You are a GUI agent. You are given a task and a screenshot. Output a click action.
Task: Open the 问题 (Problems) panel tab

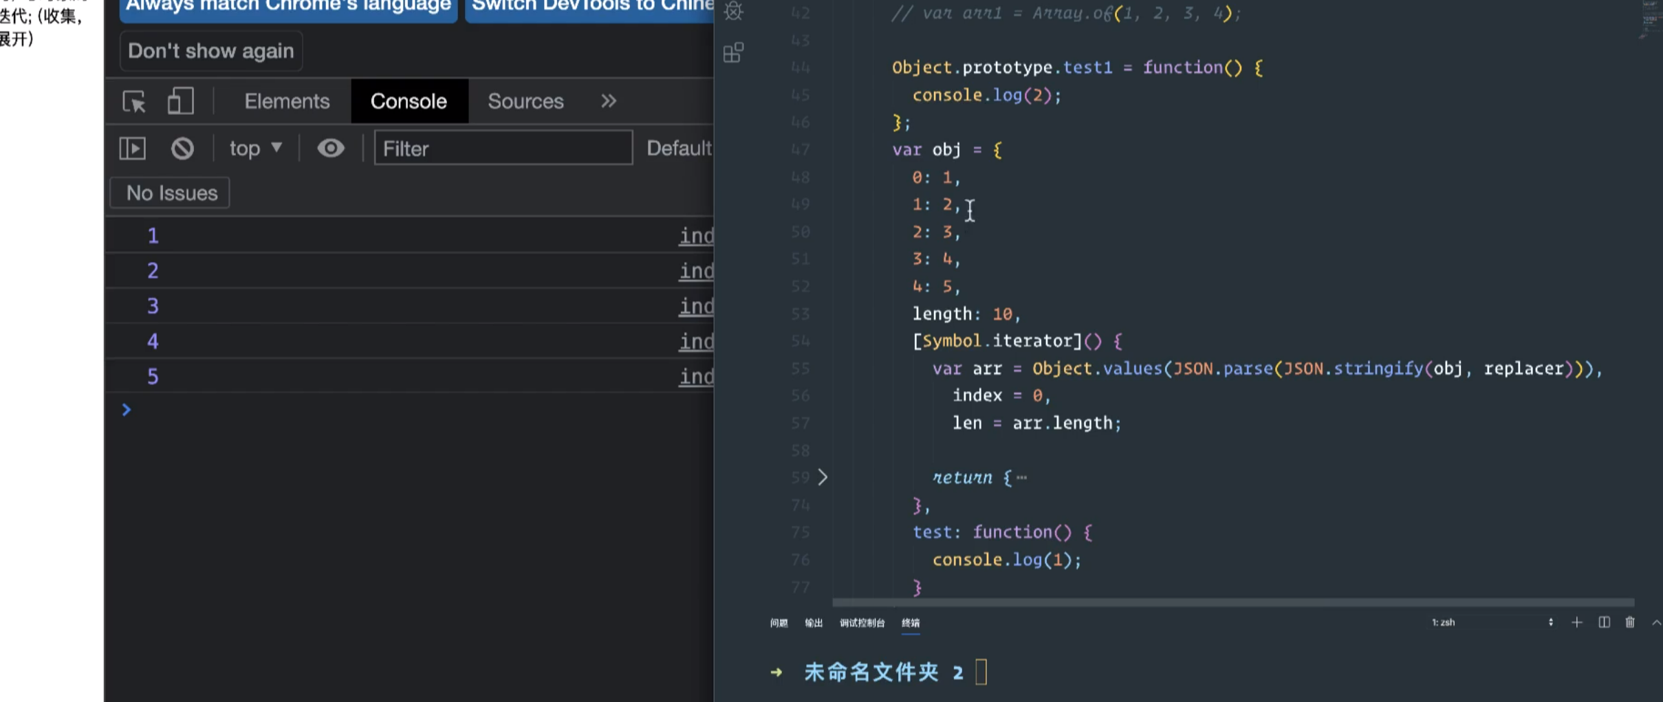point(779,623)
